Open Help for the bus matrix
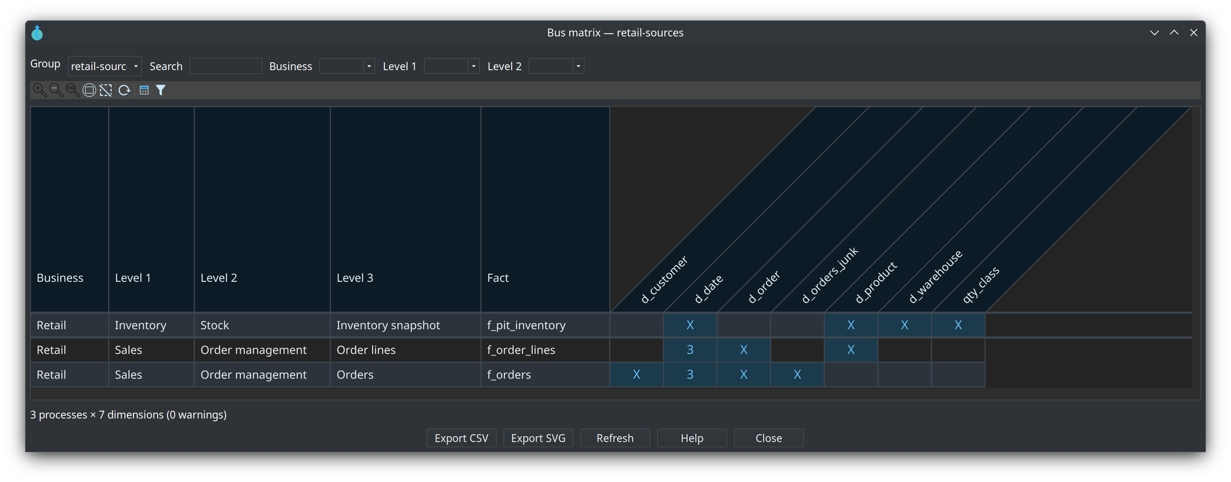Viewport: 1231px width, 482px height. click(x=692, y=438)
